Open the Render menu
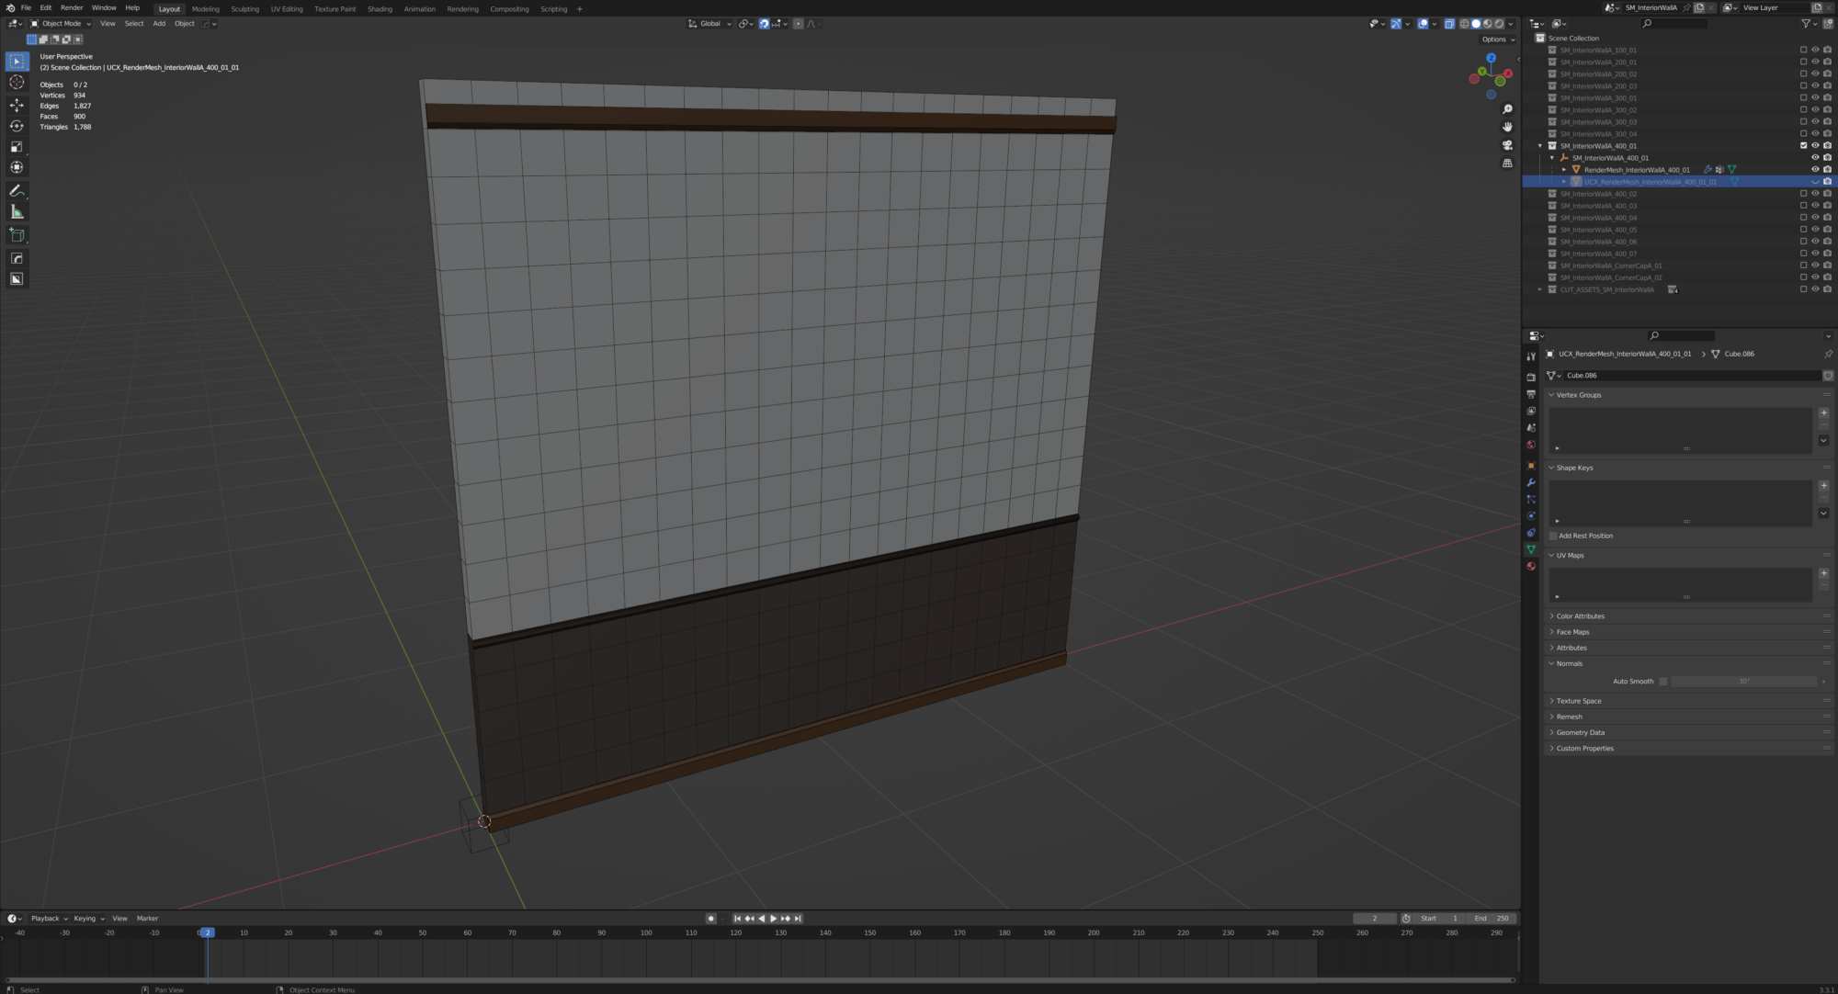1838x994 pixels. point(72,8)
